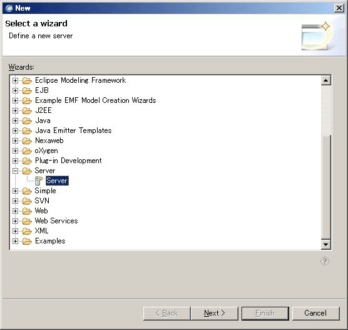Click the Cancel button

coord(315,313)
